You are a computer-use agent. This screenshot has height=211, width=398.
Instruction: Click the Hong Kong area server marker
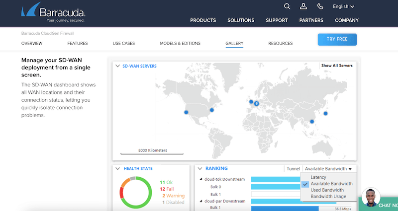(x=312, y=122)
